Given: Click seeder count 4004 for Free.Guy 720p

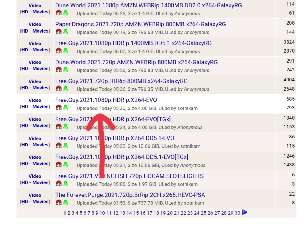Looking at the screenshot, I should (289, 80).
